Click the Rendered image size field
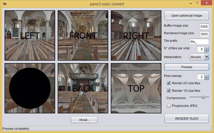 (204, 34)
